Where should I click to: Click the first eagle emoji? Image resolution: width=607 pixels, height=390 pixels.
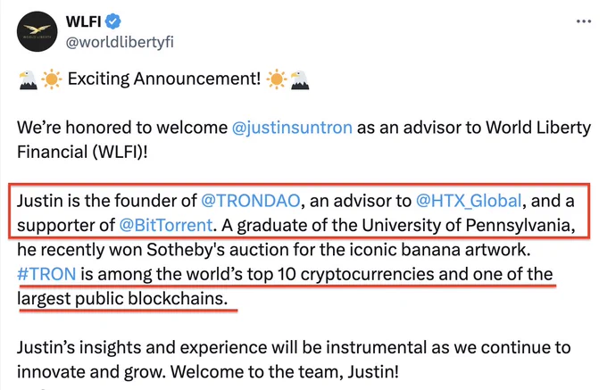[28, 79]
